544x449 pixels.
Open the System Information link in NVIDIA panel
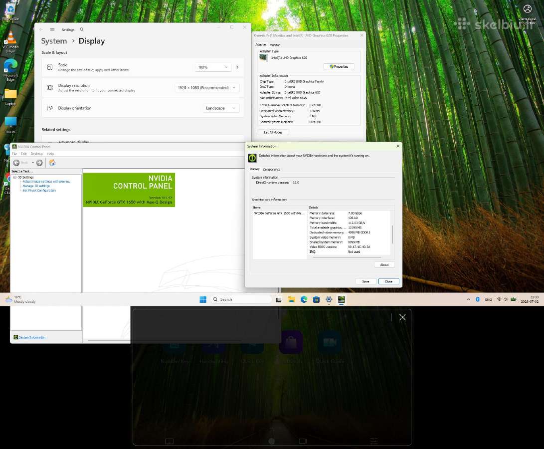32,337
